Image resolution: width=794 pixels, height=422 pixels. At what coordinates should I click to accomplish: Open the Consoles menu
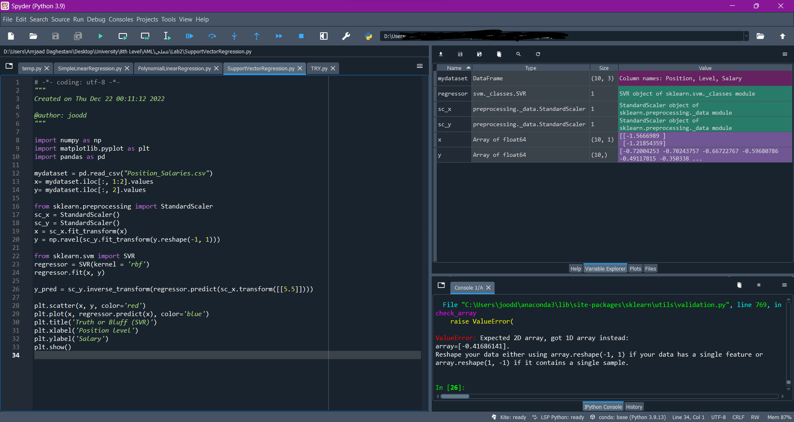click(x=121, y=19)
